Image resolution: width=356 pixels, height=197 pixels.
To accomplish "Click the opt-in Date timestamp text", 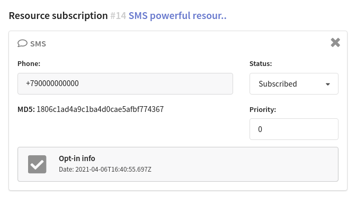I will click(105, 170).
